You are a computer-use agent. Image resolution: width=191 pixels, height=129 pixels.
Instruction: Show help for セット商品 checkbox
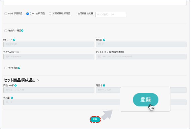coord(19,68)
